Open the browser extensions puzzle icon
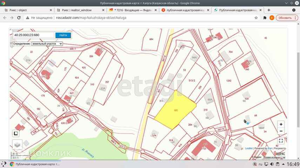Viewport: 300px width, 168px height. [x=265, y=17]
